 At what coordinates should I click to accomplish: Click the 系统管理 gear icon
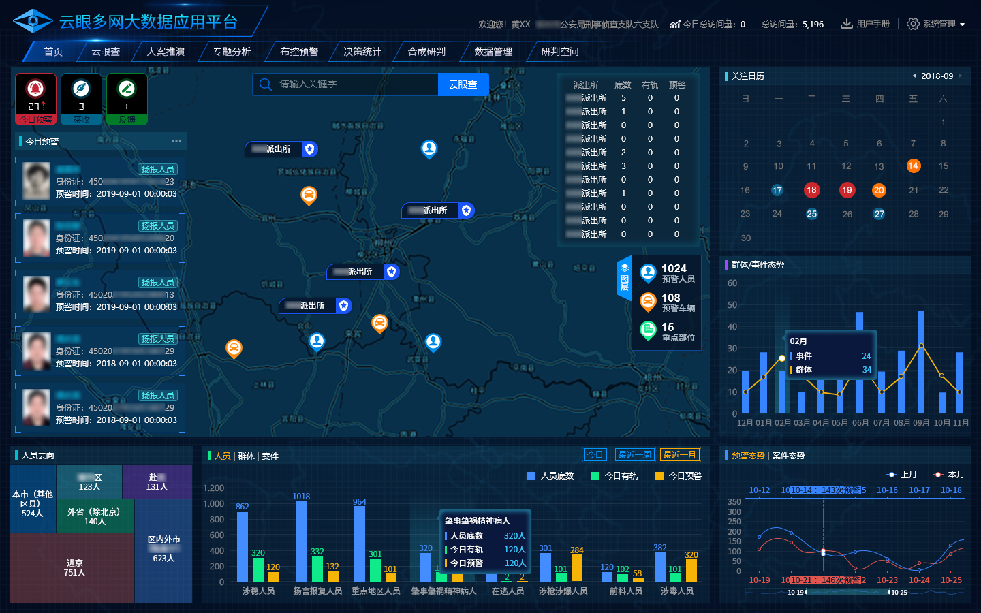[x=913, y=24]
